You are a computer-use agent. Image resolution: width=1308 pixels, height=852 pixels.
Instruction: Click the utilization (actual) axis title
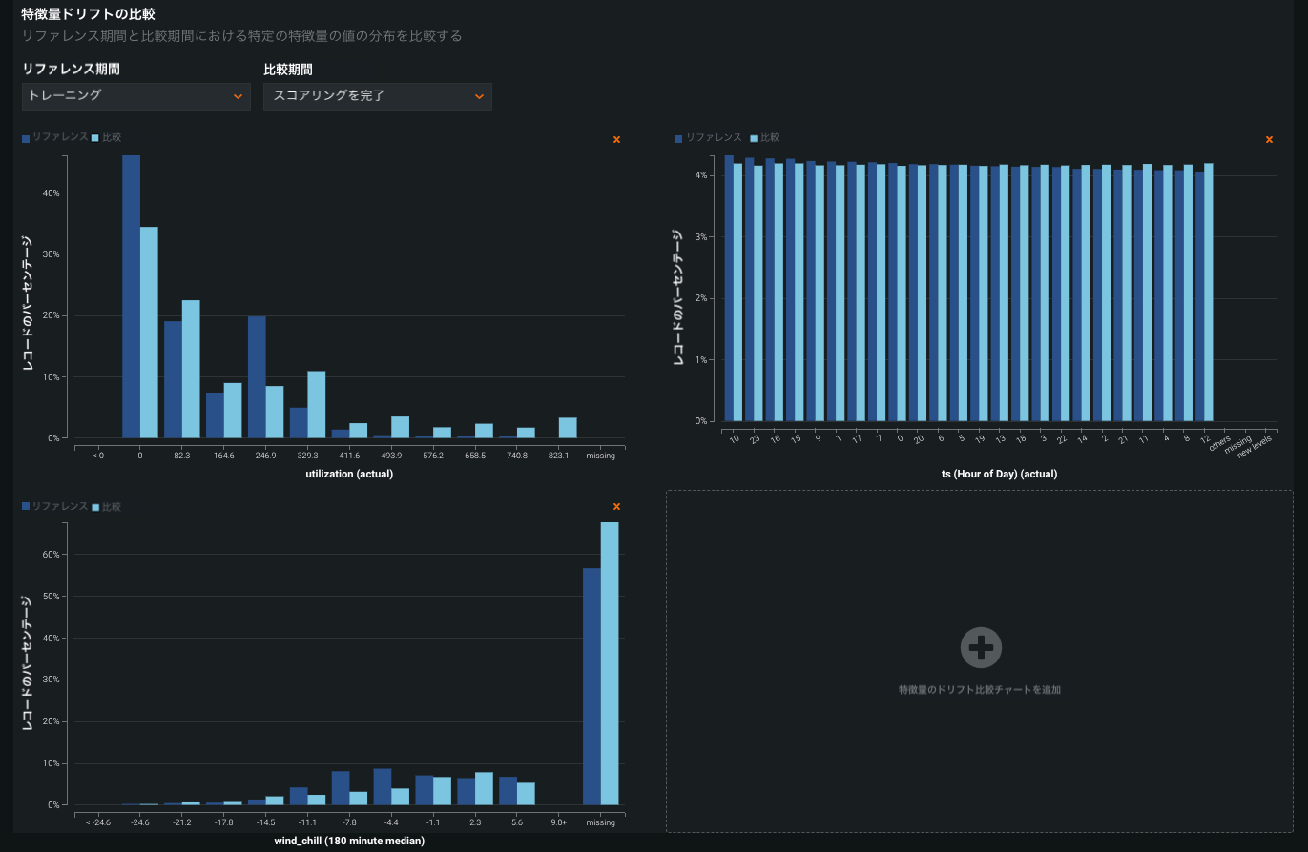pos(349,474)
